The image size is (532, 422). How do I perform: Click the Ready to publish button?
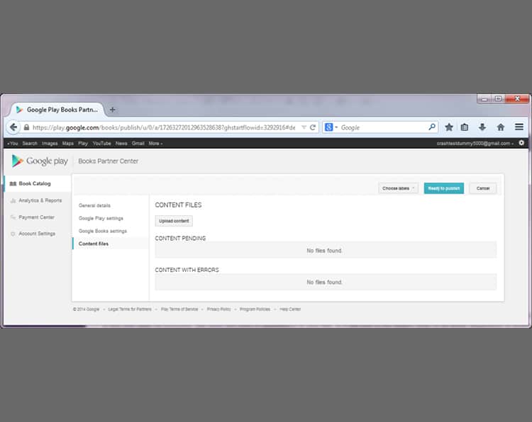444,188
